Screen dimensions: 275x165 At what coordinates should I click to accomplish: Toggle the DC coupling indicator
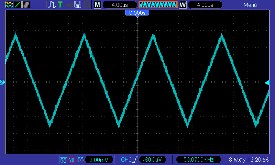[63, 160]
